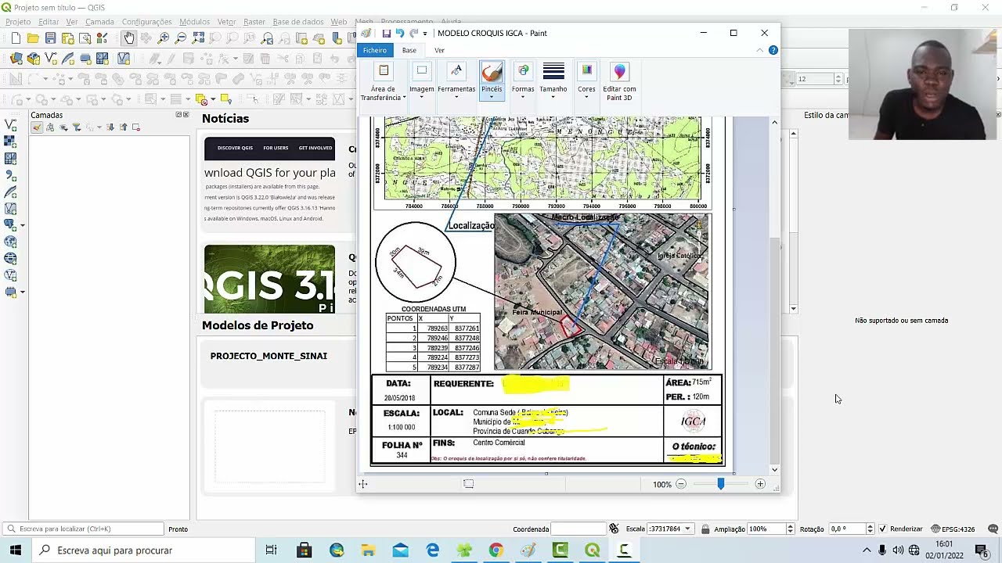Open Google Chrome from the taskbar

pyautogui.click(x=496, y=550)
